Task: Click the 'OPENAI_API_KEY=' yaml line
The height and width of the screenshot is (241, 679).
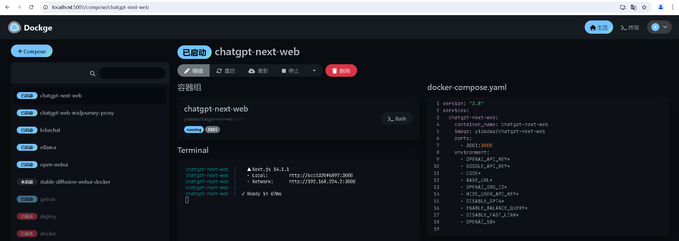Action: (485, 159)
